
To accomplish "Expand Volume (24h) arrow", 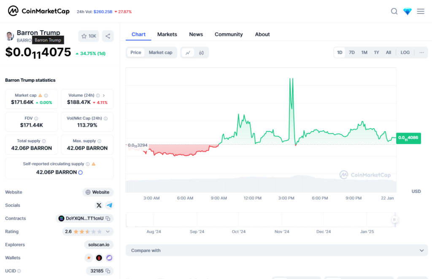I will tap(104, 96).
